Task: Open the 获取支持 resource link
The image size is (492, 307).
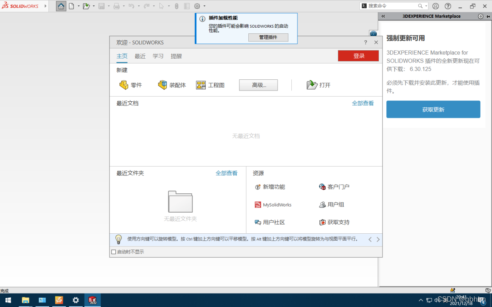Action: coord(334,222)
